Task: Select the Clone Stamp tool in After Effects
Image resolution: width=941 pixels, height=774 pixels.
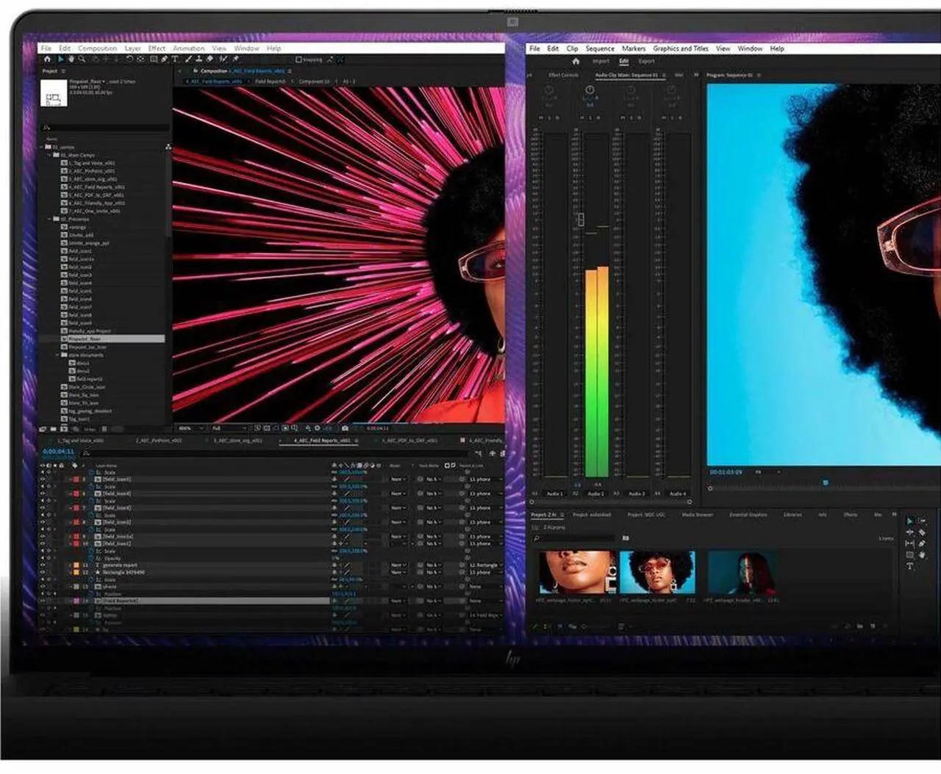Action: (x=198, y=59)
